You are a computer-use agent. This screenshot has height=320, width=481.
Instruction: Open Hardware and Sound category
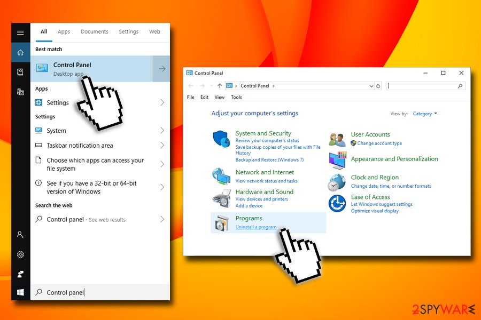coord(265,192)
